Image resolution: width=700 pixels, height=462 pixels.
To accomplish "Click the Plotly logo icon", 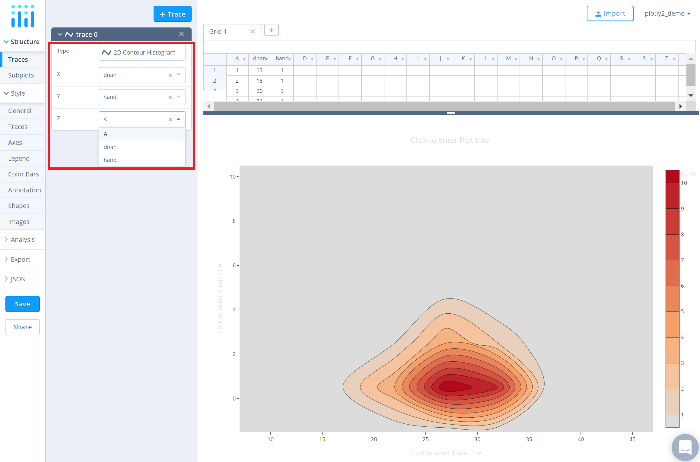I will click(x=23, y=16).
